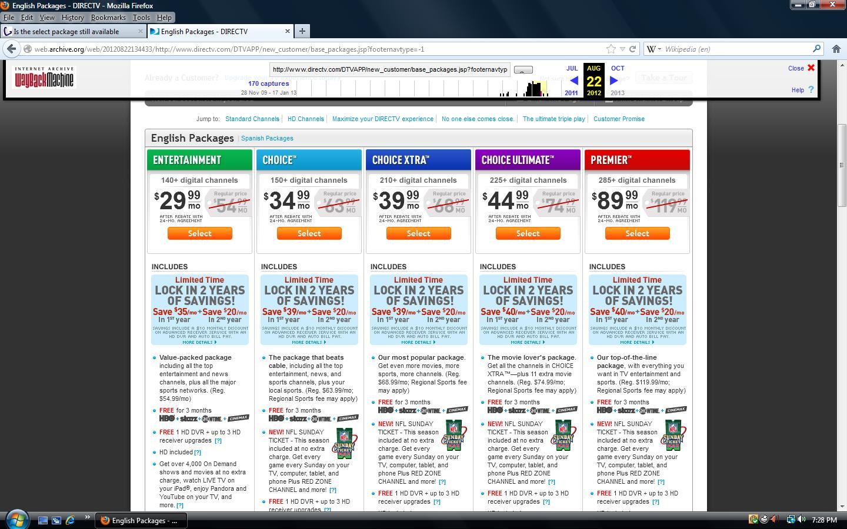
Task: Select the Choice package
Action: pyautogui.click(x=309, y=233)
